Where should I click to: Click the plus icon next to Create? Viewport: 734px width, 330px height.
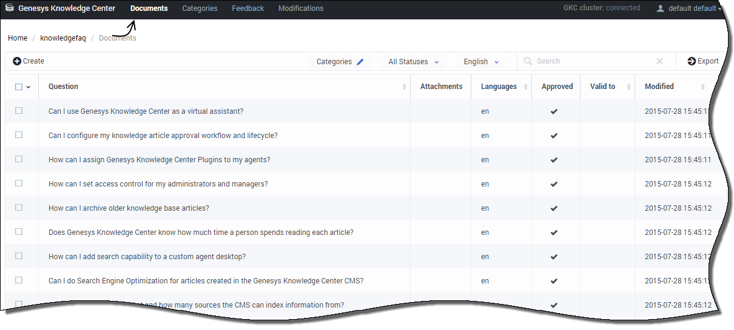click(x=17, y=61)
